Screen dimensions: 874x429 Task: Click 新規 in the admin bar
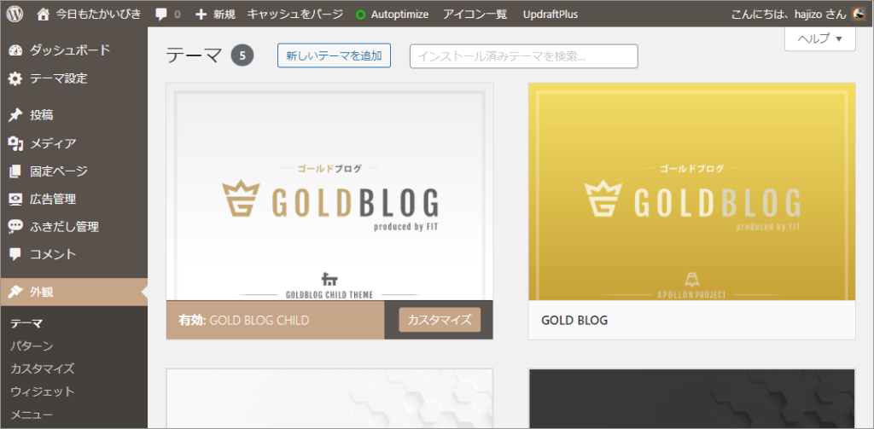pos(224,14)
